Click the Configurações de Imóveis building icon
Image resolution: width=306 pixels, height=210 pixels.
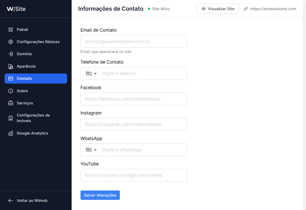point(11,118)
